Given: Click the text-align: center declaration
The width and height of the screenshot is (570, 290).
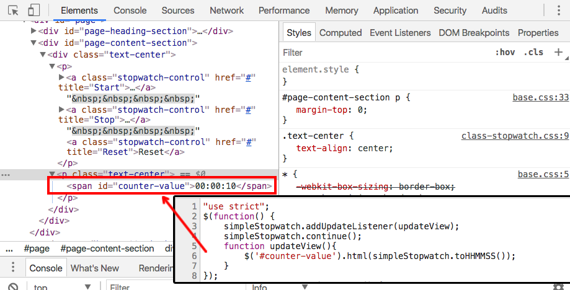Looking at the screenshot, I should click(345, 149).
